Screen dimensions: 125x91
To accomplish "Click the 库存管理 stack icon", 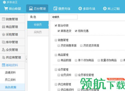I will tap(3, 42).
